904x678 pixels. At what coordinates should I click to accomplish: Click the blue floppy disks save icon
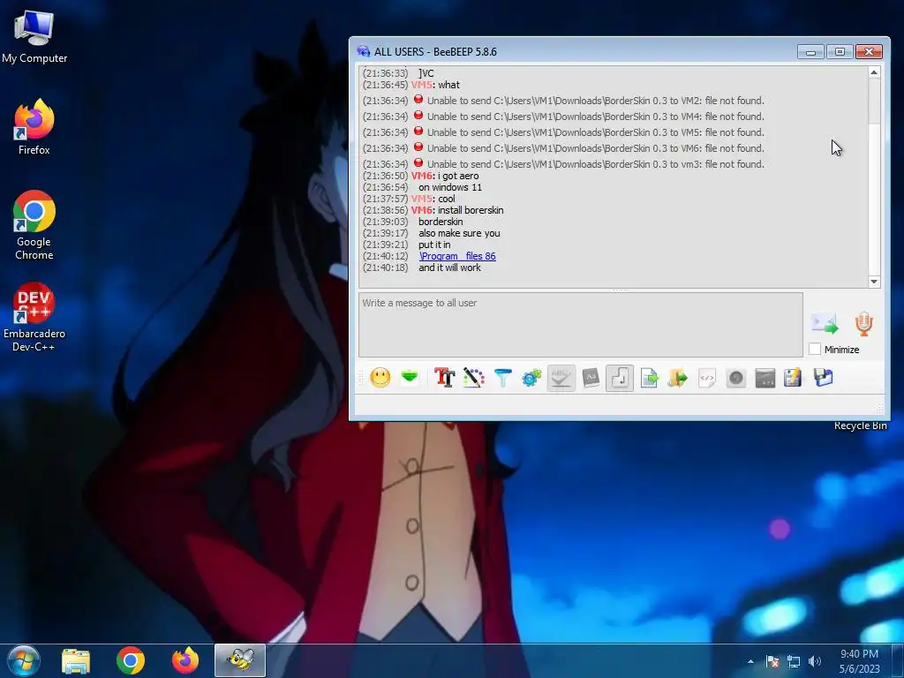824,378
